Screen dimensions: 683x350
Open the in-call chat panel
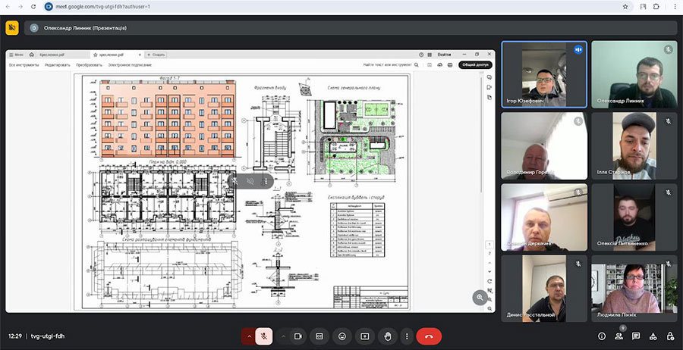[636, 336]
